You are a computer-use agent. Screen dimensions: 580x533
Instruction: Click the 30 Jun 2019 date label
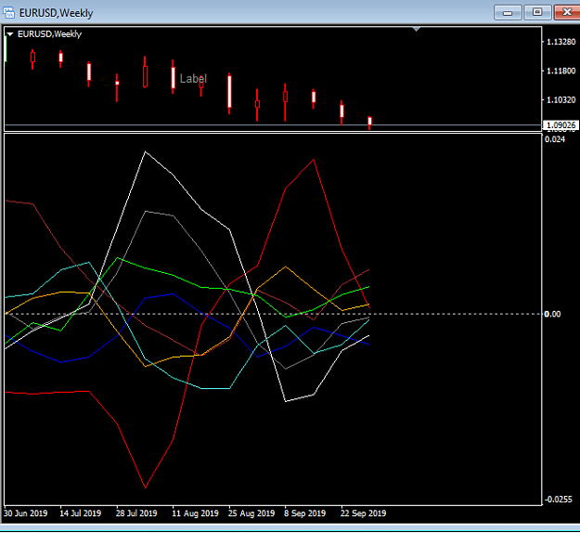26,513
